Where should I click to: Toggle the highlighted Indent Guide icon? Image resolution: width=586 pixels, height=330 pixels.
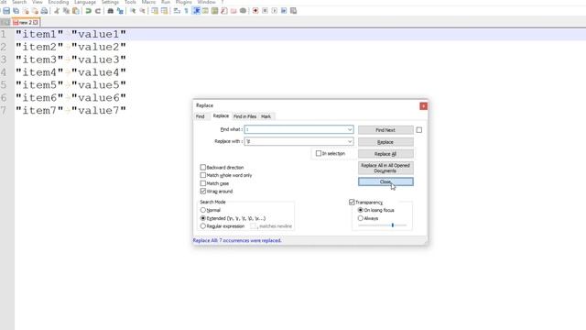click(x=196, y=11)
